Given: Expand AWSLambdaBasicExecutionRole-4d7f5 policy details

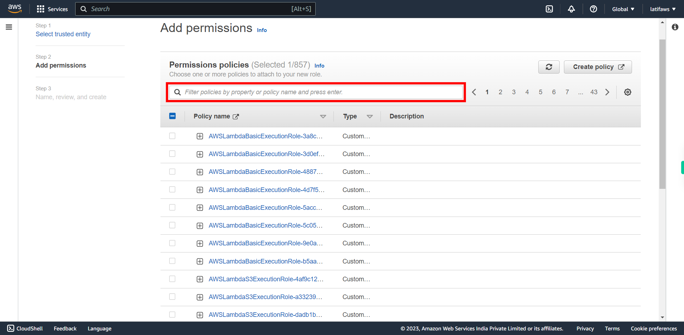Looking at the screenshot, I should click(x=200, y=190).
